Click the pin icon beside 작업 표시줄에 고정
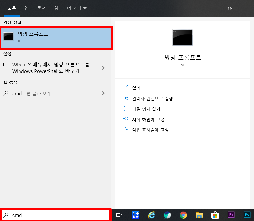This screenshot has height=221, width=254. [x=126, y=129]
